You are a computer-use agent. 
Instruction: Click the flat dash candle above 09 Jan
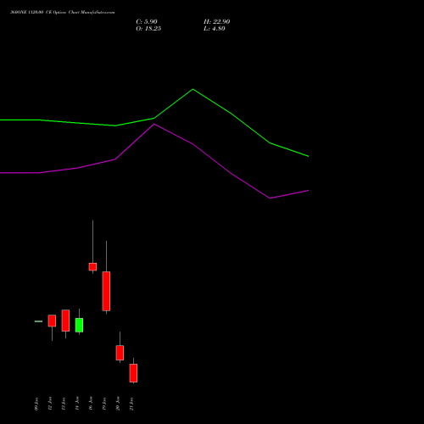point(38,321)
